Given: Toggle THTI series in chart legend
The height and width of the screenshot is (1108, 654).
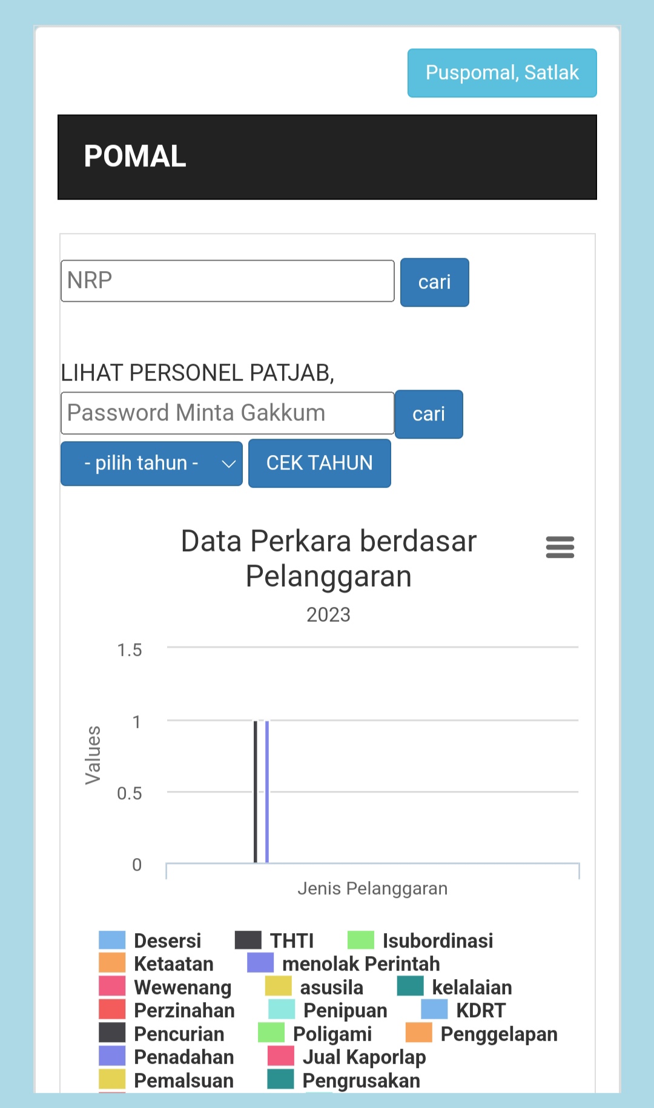Looking at the screenshot, I should click(x=291, y=940).
